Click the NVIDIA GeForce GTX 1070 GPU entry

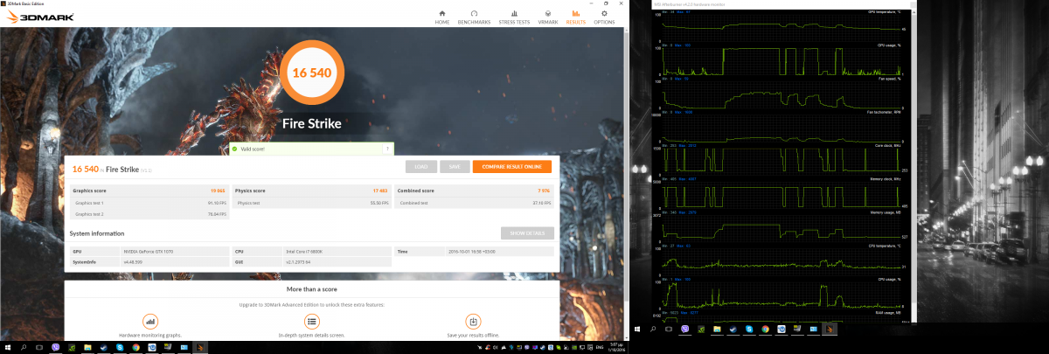pos(146,251)
